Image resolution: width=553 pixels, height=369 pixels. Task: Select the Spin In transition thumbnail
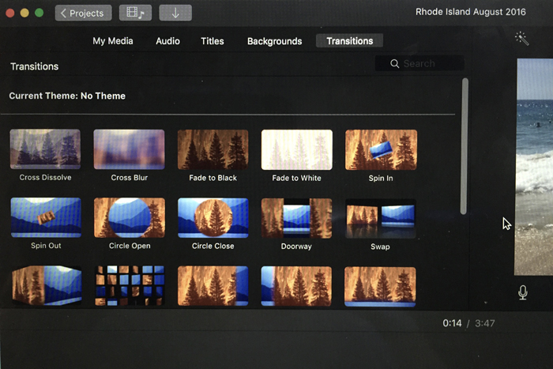point(381,149)
